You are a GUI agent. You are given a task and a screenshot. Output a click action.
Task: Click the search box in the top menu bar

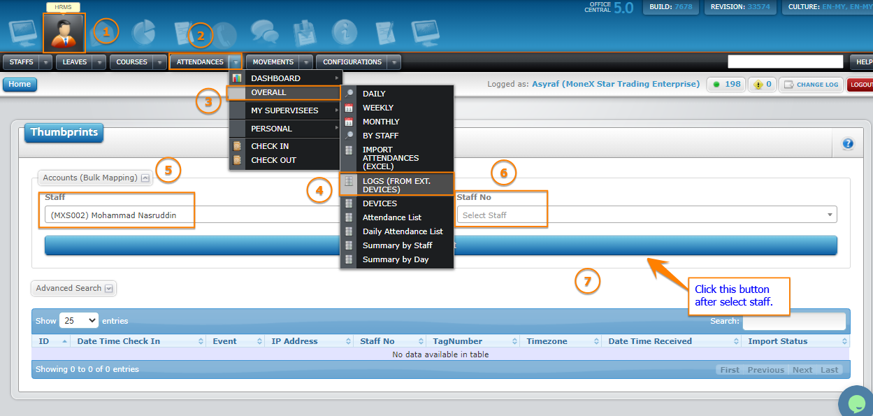pos(786,62)
